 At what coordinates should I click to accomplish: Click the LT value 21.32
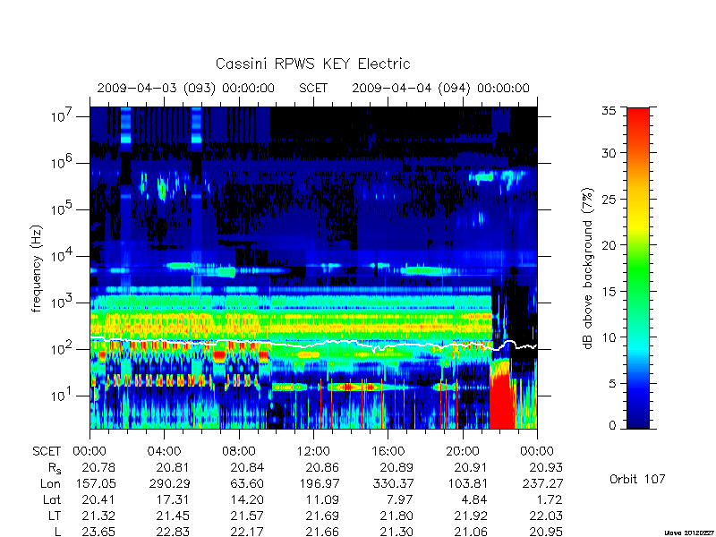click(x=98, y=516)
